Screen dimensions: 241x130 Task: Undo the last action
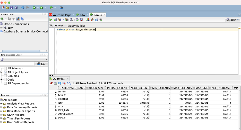coord(23,8)
